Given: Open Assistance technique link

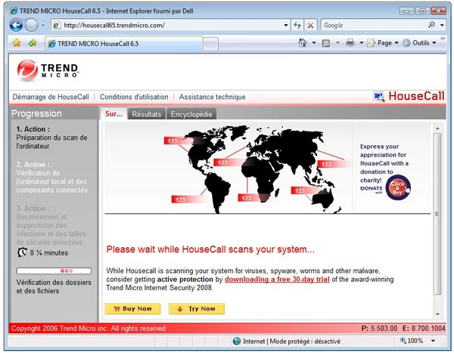Looking at the screenshot, I should (212, 97).
